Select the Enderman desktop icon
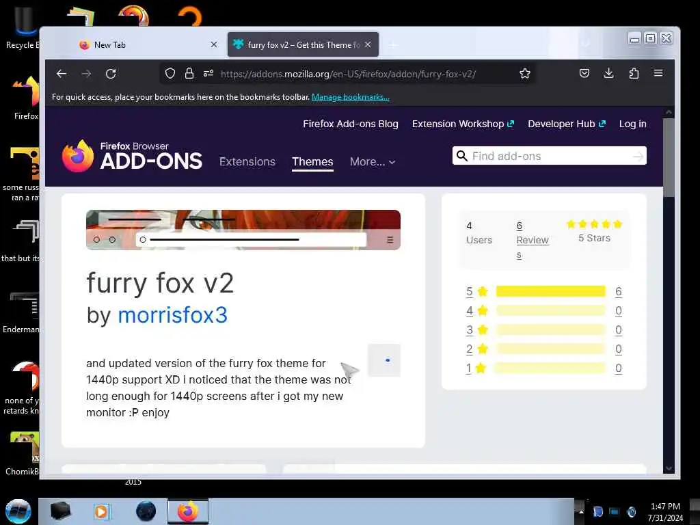Image resolution: width=700 pixels, height=525 pixels. point(21,312)
